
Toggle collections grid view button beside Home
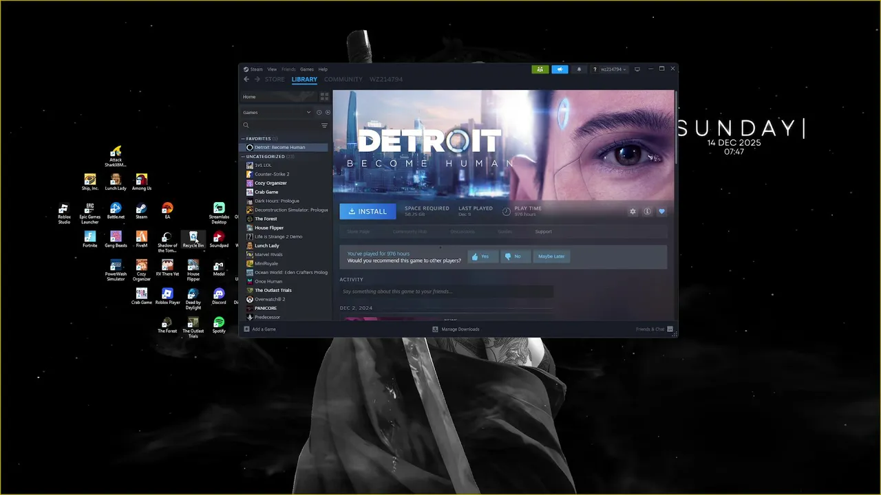(325, 97)
